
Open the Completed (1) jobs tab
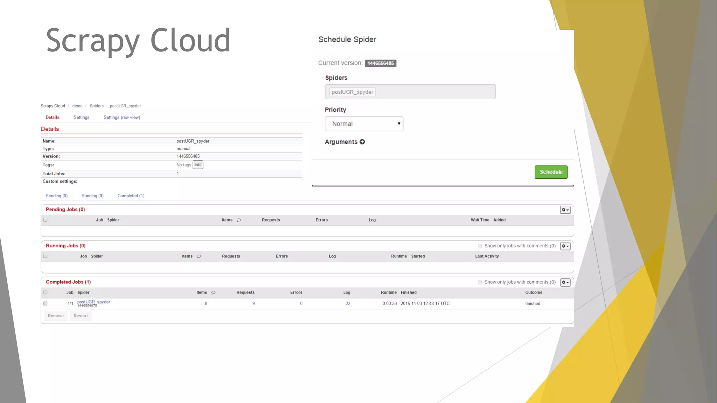point(131,196)
